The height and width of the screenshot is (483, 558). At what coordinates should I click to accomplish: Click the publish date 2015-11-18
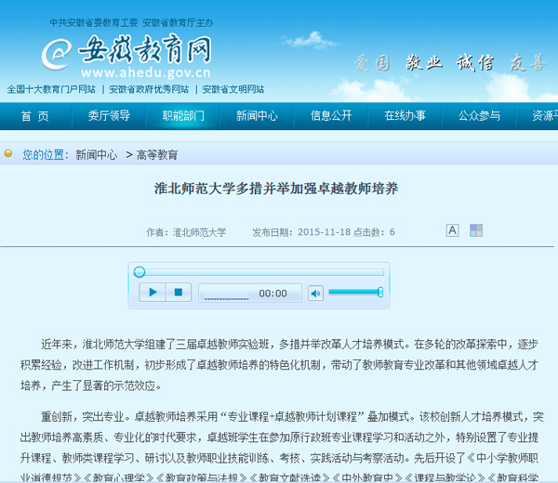[325, 232]
